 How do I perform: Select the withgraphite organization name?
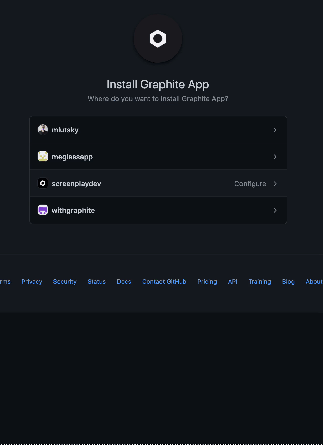point(73,210)
